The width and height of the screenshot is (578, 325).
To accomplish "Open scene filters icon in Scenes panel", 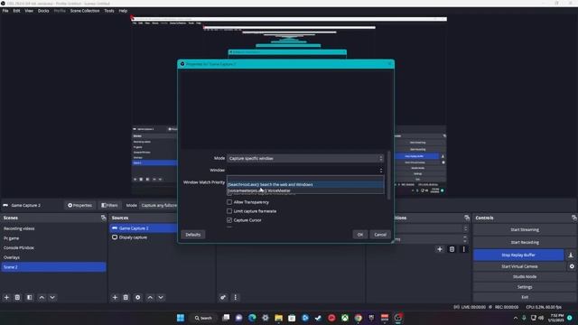I will tap(30, 297).
